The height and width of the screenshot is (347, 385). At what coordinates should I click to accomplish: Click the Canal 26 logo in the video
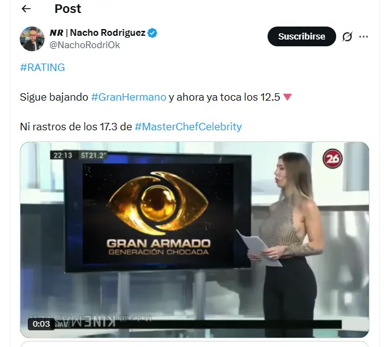point(332,159)
